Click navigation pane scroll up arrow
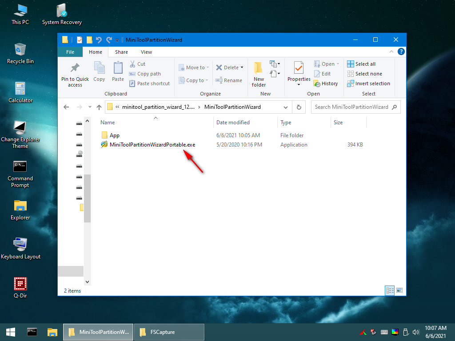The image size is (455, 341). 88,121
